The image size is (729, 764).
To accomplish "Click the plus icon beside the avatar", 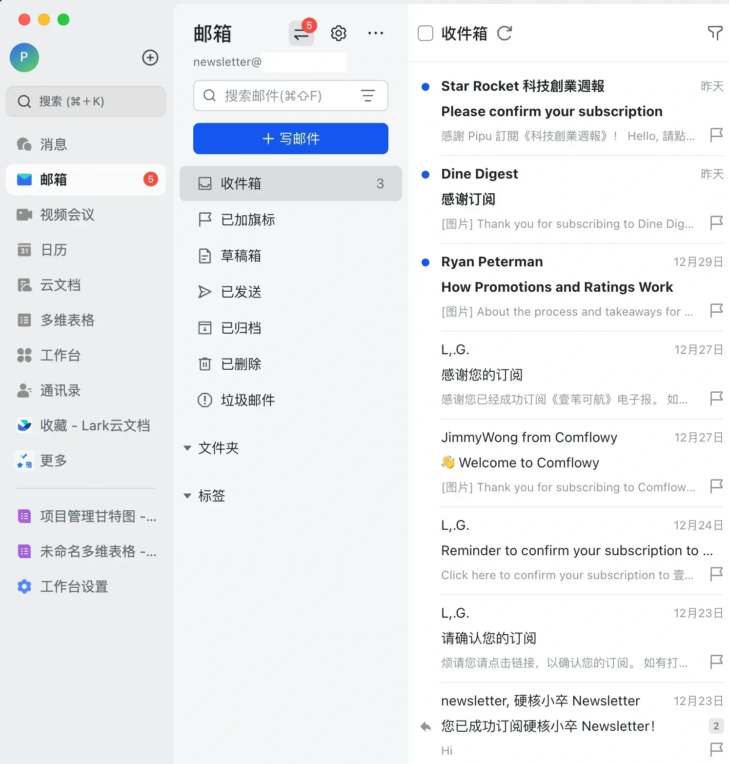I will (x=150, y=58).
